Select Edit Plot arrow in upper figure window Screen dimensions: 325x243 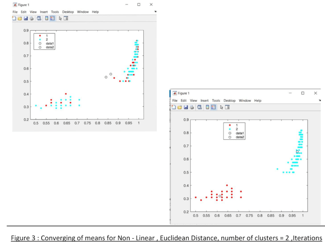point(60,18)
